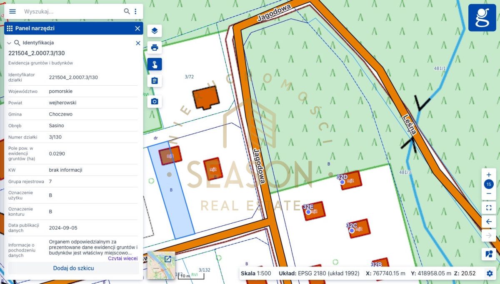Image resolution: width=500 pixels, height=284 pixels.
Task: Click the Skala 1:500 indicator
Action: (x=256, y=273)
